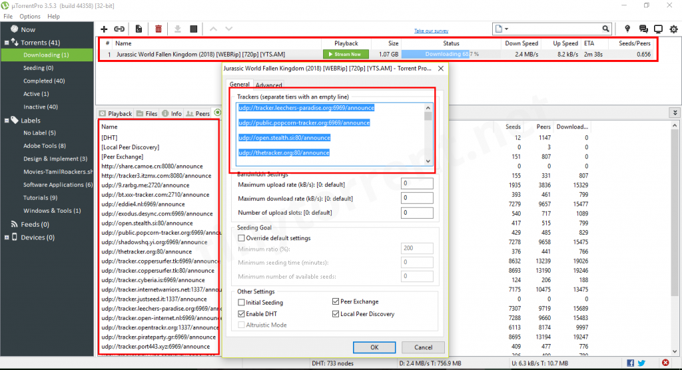Screen dimensions: 682x370
Task: Click the red network error status icon
Action: click(x=665, y=363)
